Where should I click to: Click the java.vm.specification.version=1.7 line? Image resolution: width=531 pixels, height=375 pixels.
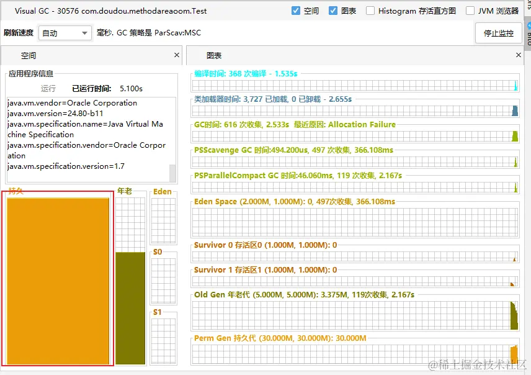point(66,166)
